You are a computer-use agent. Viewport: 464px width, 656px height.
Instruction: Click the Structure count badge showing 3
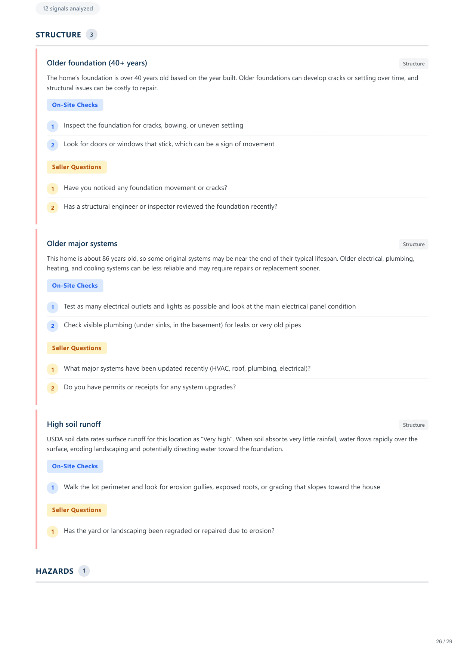(x=92, y=35)
